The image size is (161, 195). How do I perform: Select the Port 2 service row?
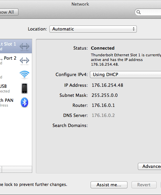[x=16, y=60]
